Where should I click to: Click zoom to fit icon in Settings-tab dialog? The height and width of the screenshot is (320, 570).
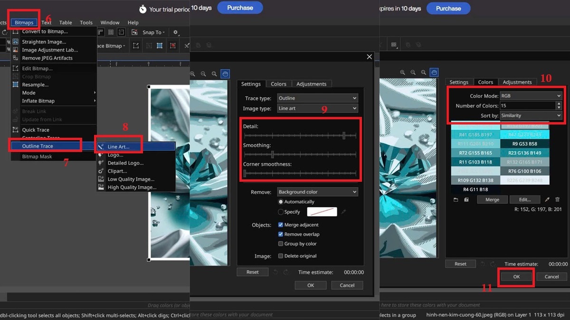point(214,74)
